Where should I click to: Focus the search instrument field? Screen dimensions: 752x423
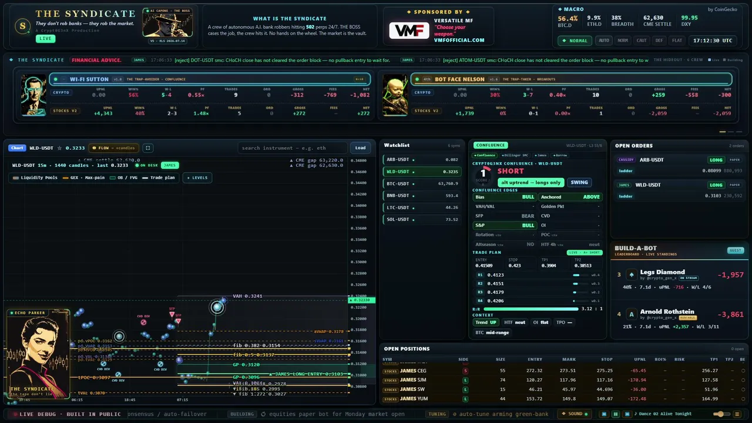click(x=293, y=148)
